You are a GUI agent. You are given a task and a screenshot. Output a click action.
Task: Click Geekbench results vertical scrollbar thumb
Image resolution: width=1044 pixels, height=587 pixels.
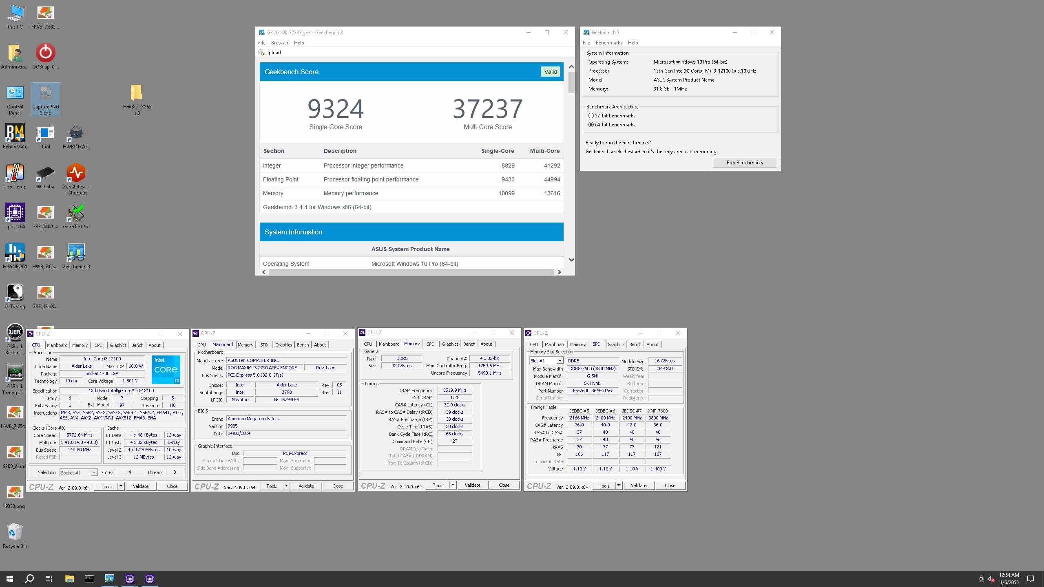tap(571, 82)
